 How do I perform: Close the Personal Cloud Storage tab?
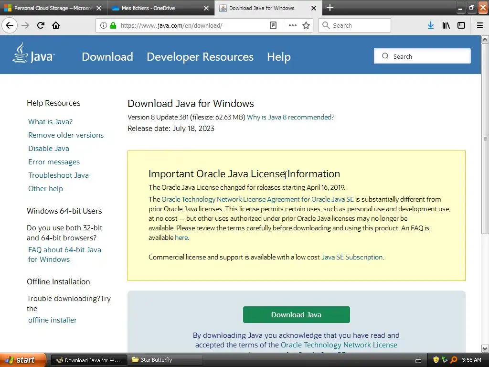tap(99, 8)
